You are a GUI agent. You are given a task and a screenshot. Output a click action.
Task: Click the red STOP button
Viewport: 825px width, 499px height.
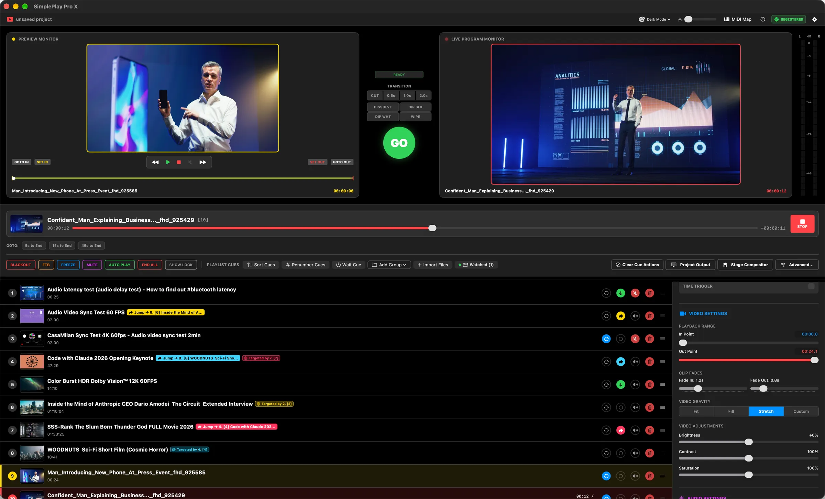tap(802, 224)
